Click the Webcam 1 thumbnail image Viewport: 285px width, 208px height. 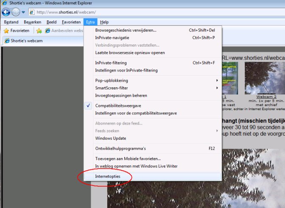pos(230,78)
